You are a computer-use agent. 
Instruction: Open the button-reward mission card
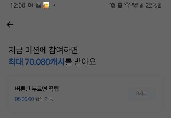[85, 94]
